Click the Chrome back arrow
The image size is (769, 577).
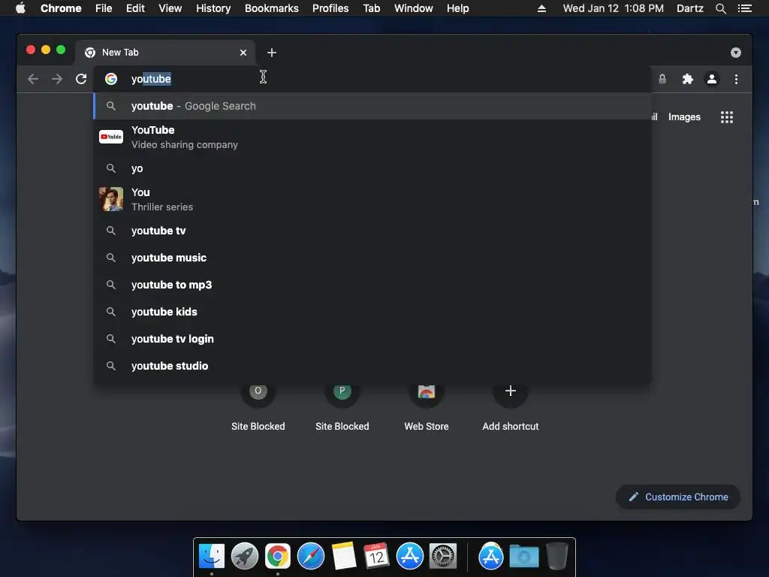[33, 79]
